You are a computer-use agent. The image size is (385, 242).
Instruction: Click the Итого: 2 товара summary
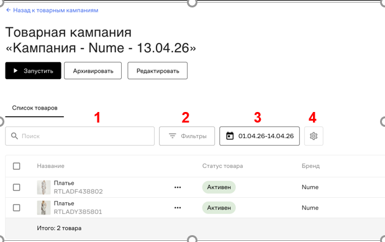tap(59, 228)
